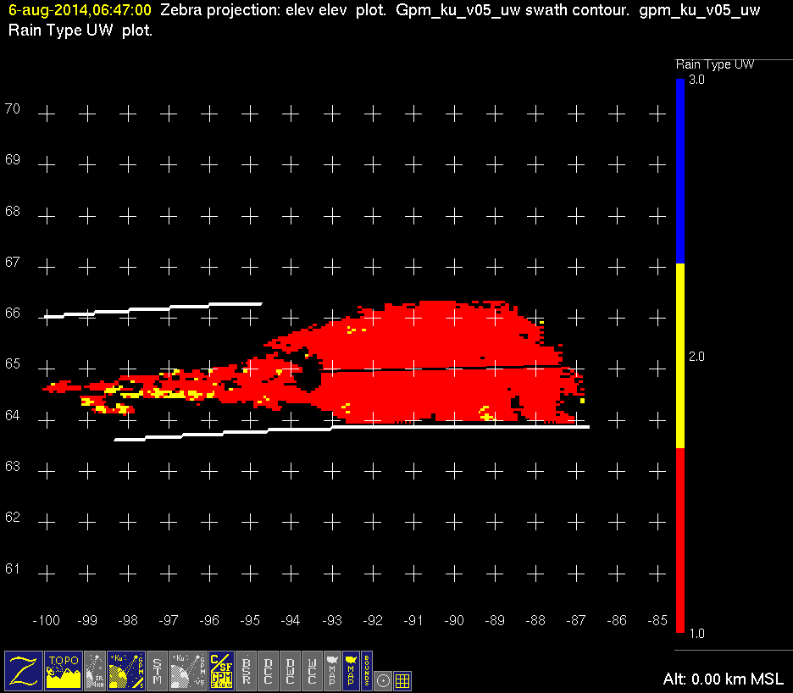Click the yellow segment of the color bar
This screenshot has width=793, height=693.
[680, 356]
